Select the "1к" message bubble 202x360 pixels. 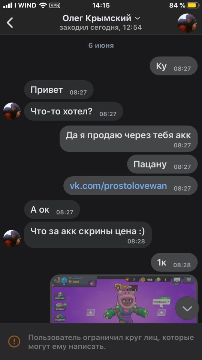[174, 262]
